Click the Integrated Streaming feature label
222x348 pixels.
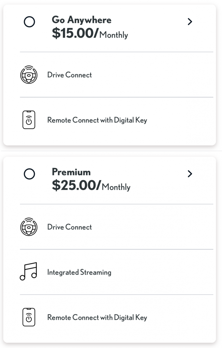[x=79, y=273]
